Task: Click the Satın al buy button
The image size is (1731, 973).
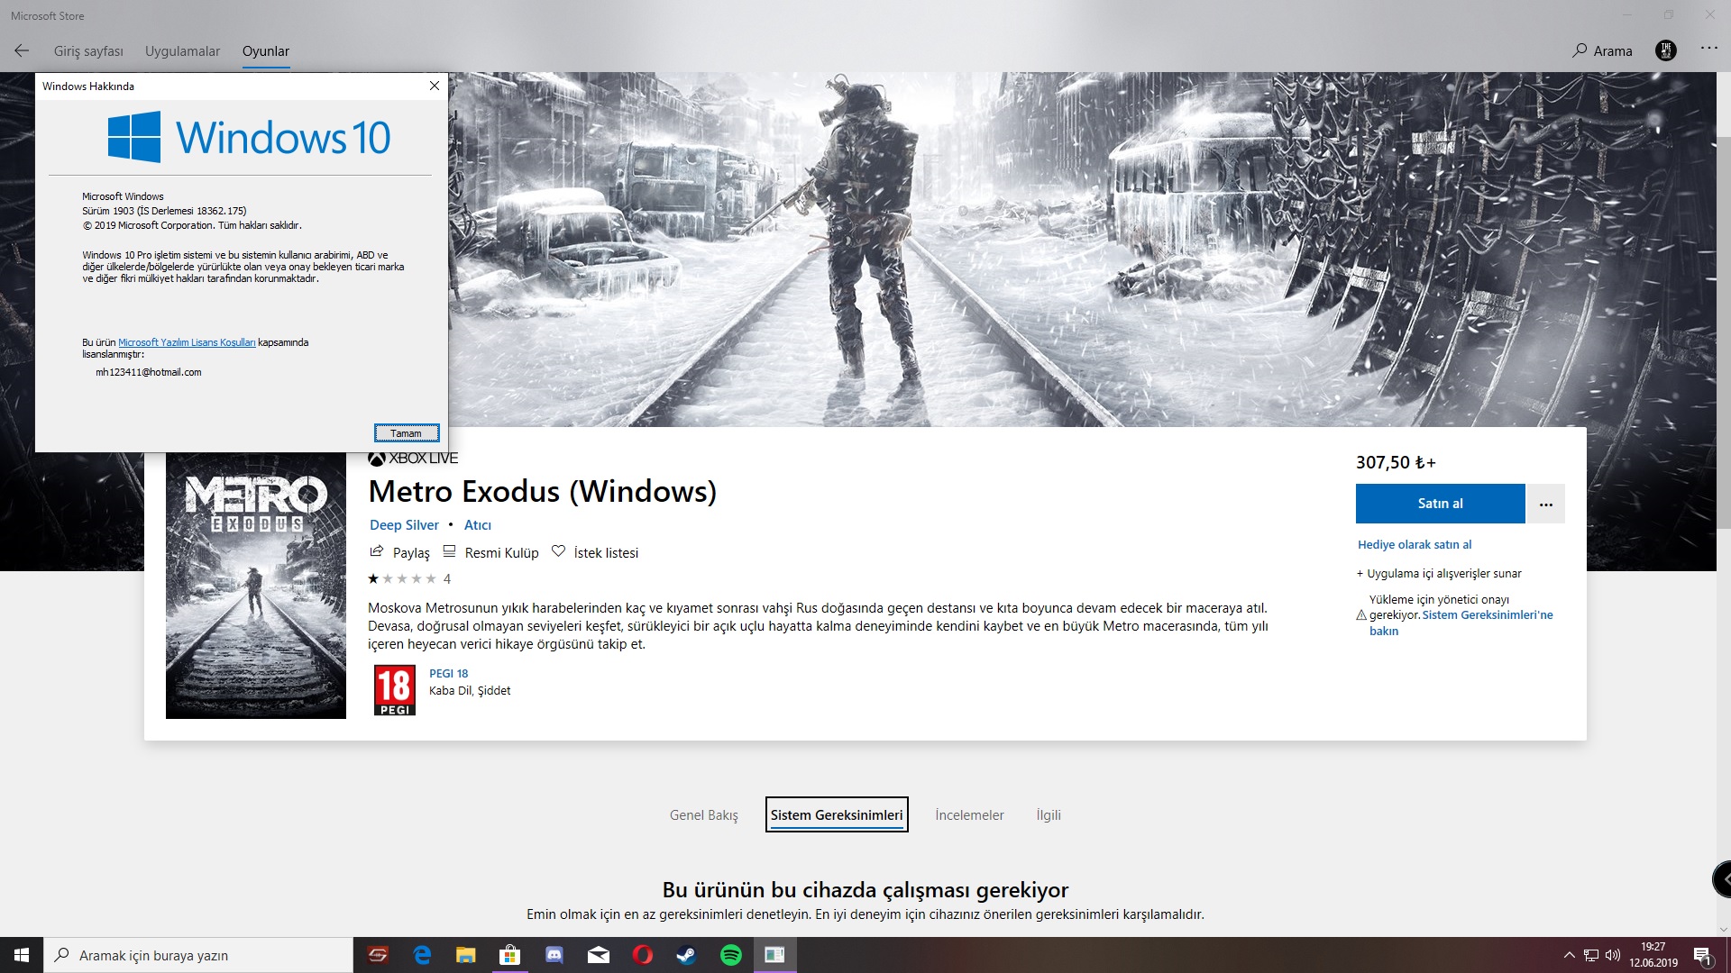Action: click(1440, 504)
